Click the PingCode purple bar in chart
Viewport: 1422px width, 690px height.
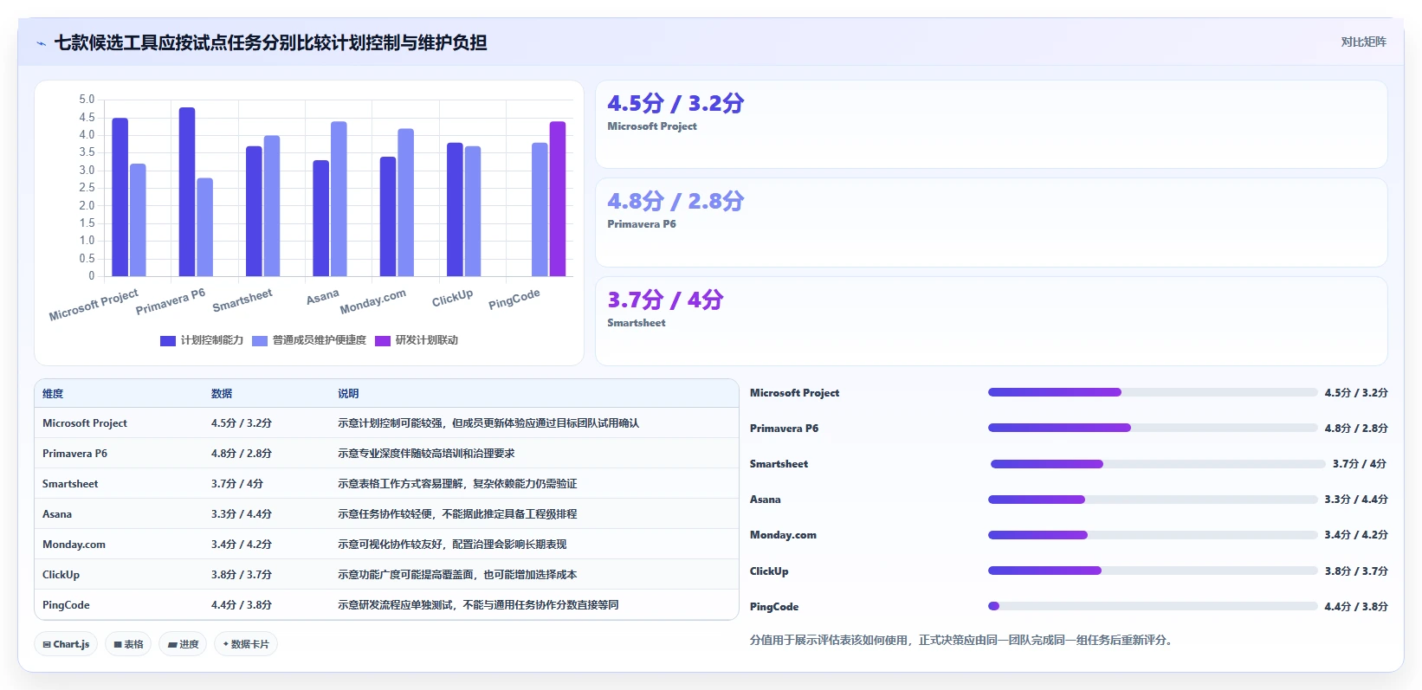[558, 199]
